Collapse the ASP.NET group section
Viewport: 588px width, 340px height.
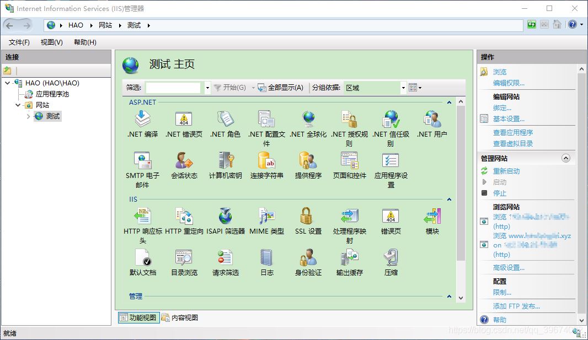pyautogui.click(x=449, y=102)
